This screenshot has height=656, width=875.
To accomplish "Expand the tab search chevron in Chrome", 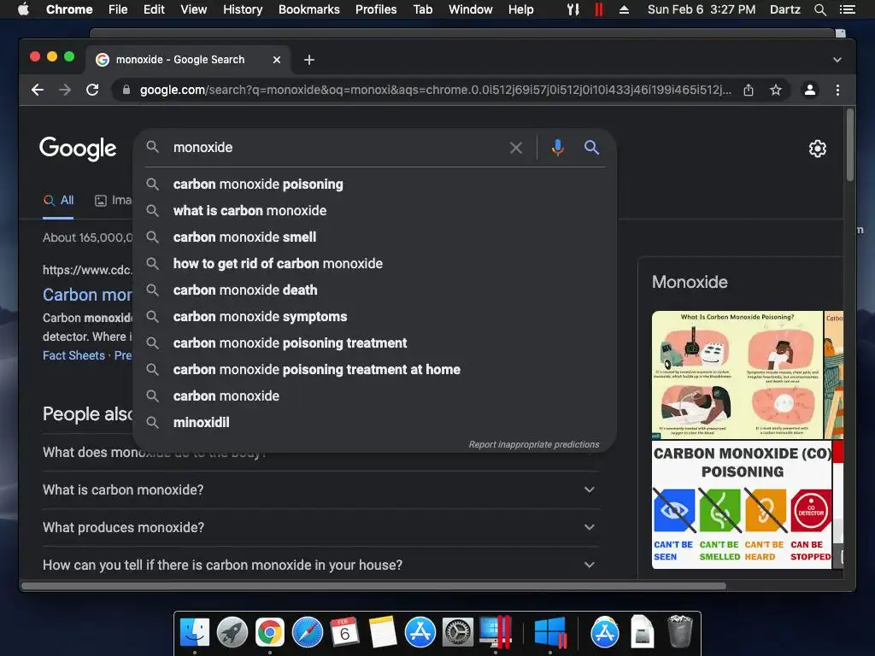I will (x=837, y=60).
